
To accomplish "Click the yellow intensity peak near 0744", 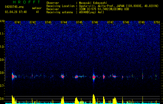I will point(62,100).
